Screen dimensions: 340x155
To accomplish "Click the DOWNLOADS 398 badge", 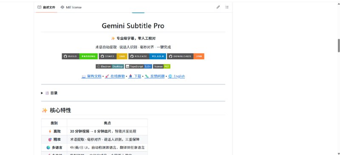I will tap(186, 56).
